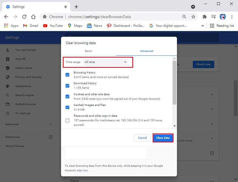Open the Gmail bookmark
Image resolution: width=238 pixels, height=182 pixels.
[31, 26]
